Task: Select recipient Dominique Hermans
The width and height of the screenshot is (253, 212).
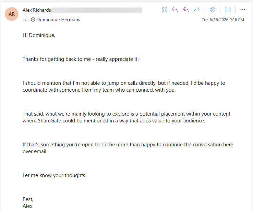Action: pos(58,19)
